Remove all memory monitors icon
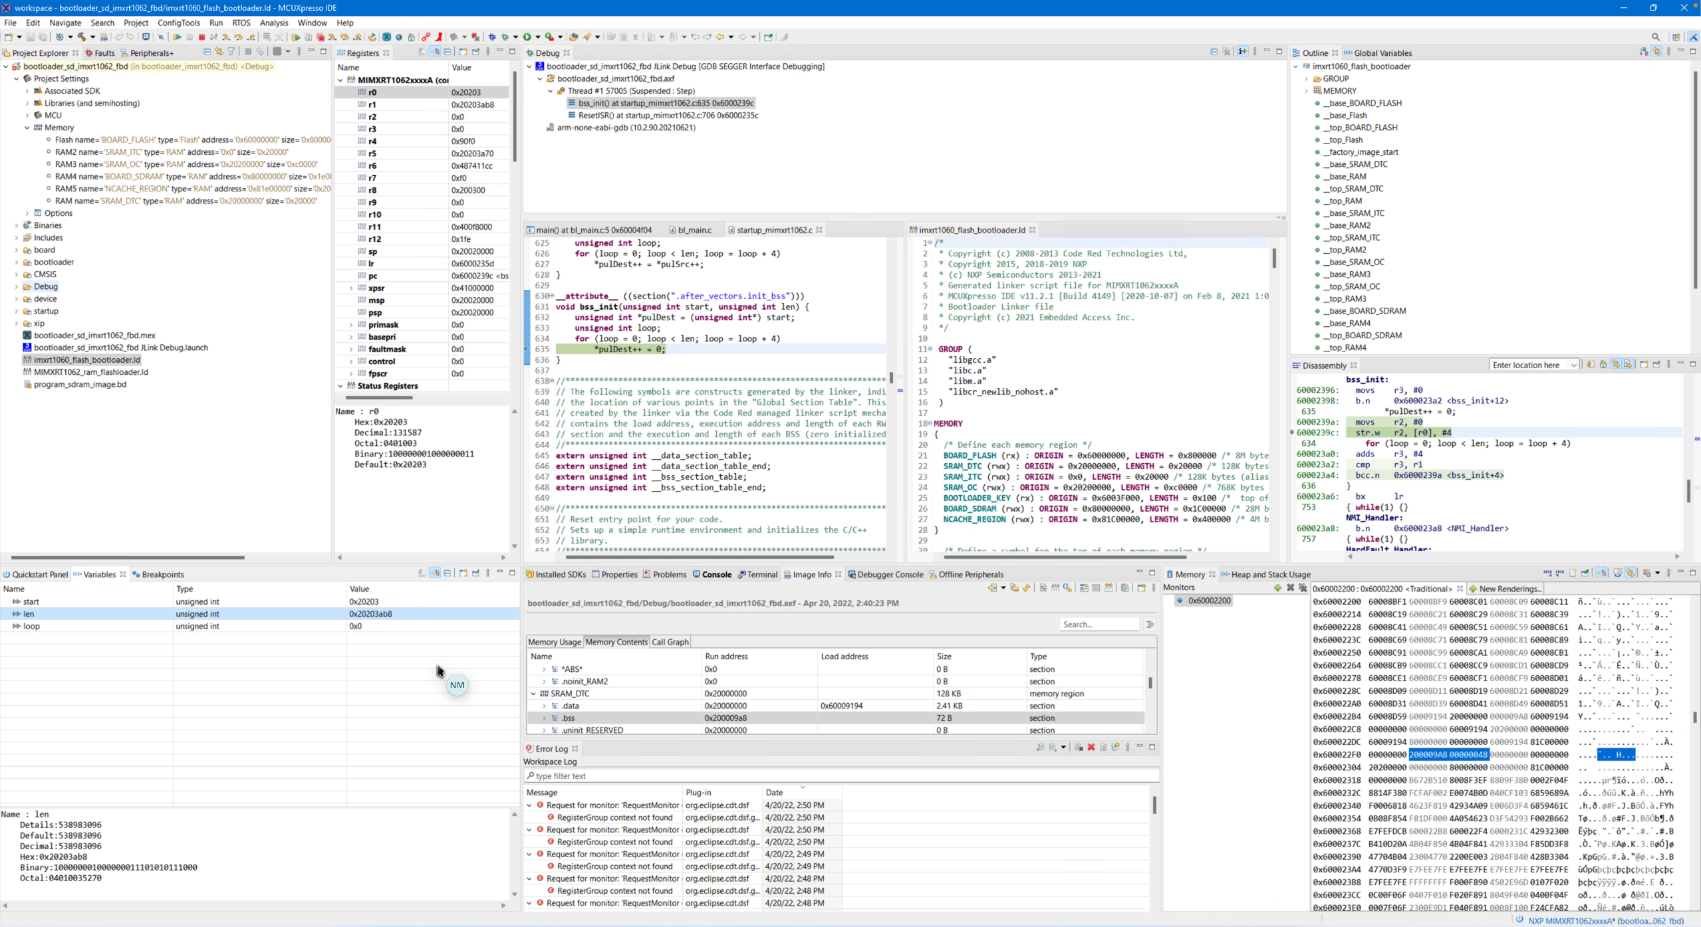Viewport: 1701px width, 927px height. click(1302, 587)
